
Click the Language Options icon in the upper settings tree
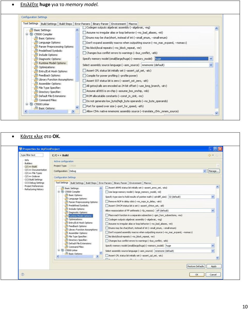(x=36, y=42)
